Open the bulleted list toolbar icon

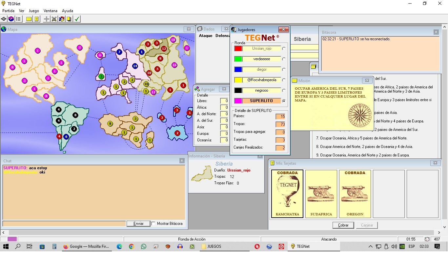tap(18, 19)
